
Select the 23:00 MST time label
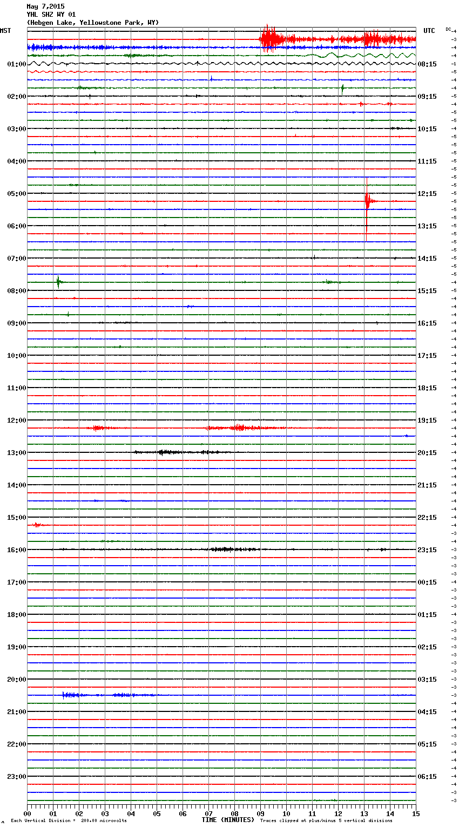pos(17,777)
